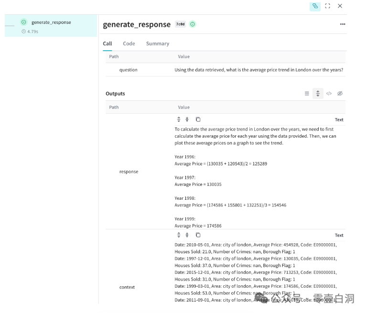Select generate_response trace in sidebar
The height and width of the screenshot is (313, 366).
(51, 26)
